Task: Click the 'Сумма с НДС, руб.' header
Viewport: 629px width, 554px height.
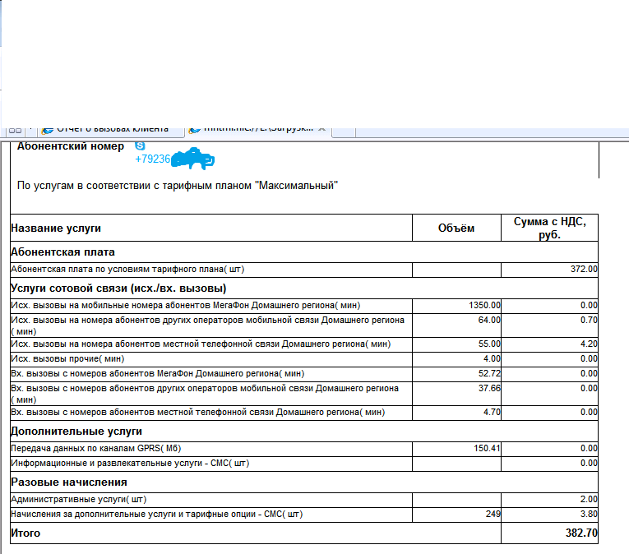Action: point(549,228)
